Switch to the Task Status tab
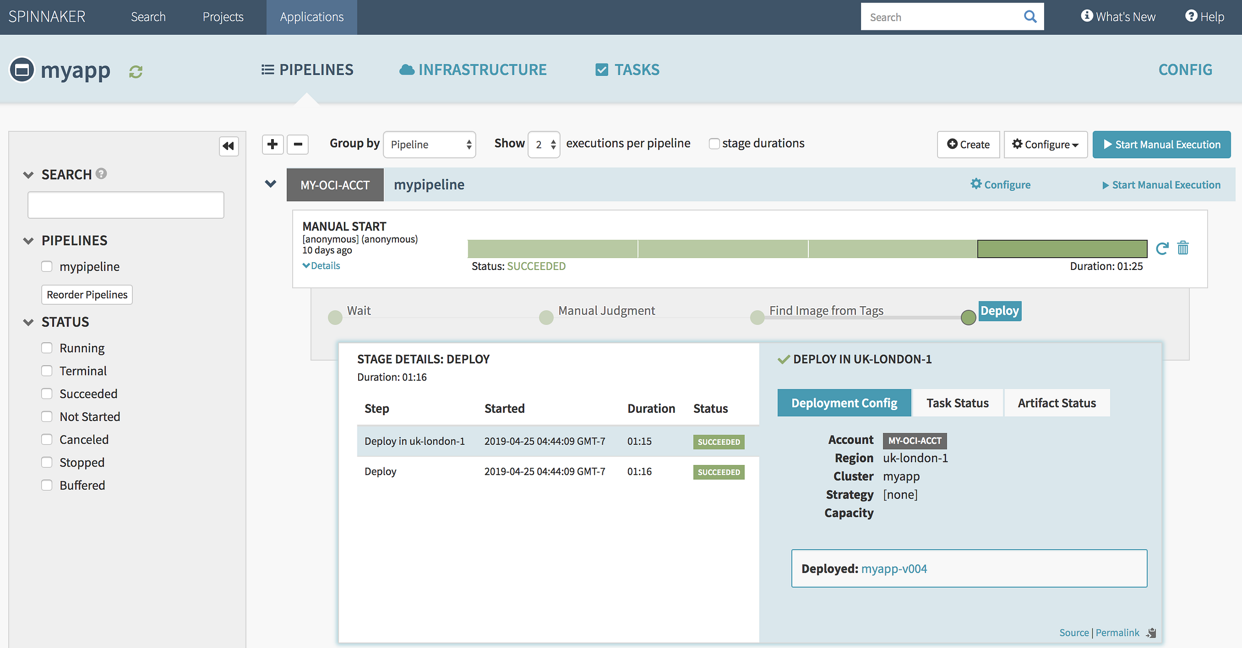The height and width of the screenshot is (648, 1242). (957, 403)
